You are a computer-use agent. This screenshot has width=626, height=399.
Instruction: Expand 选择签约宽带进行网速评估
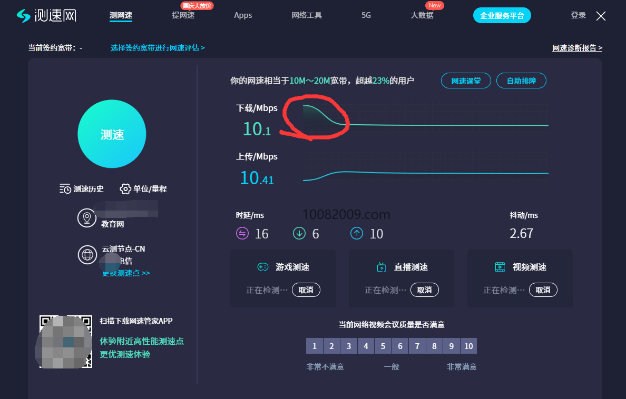click(157, 47)
